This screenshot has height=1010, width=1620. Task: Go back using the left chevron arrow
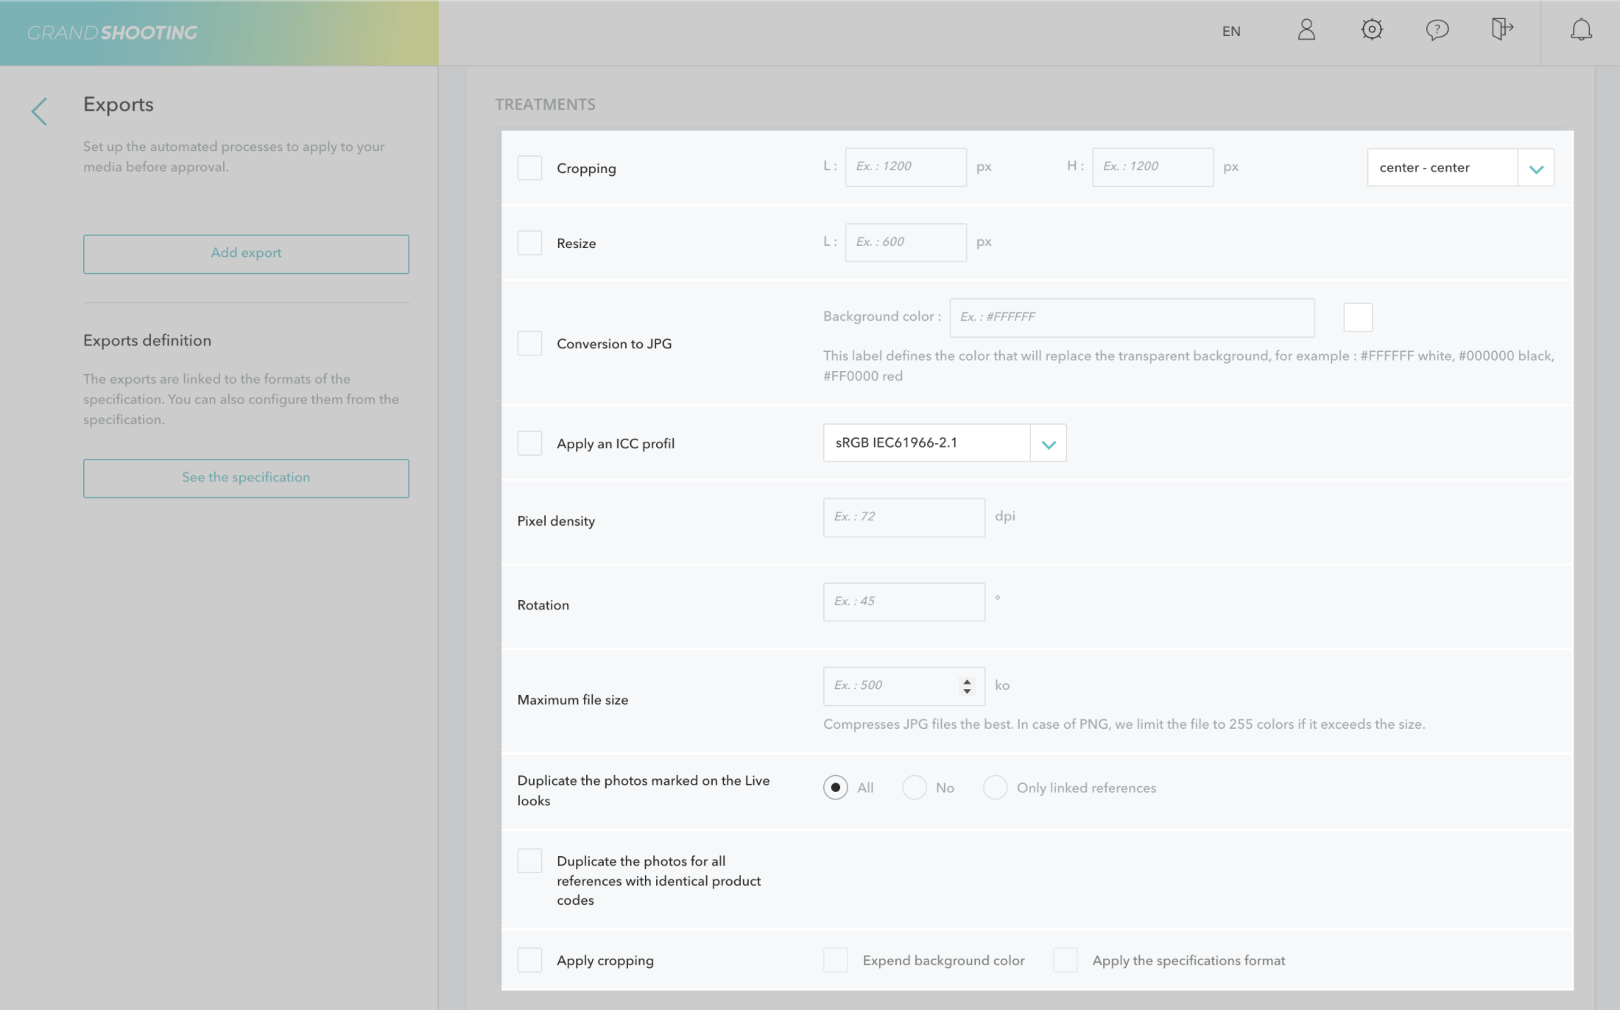[x=40, y=112]
